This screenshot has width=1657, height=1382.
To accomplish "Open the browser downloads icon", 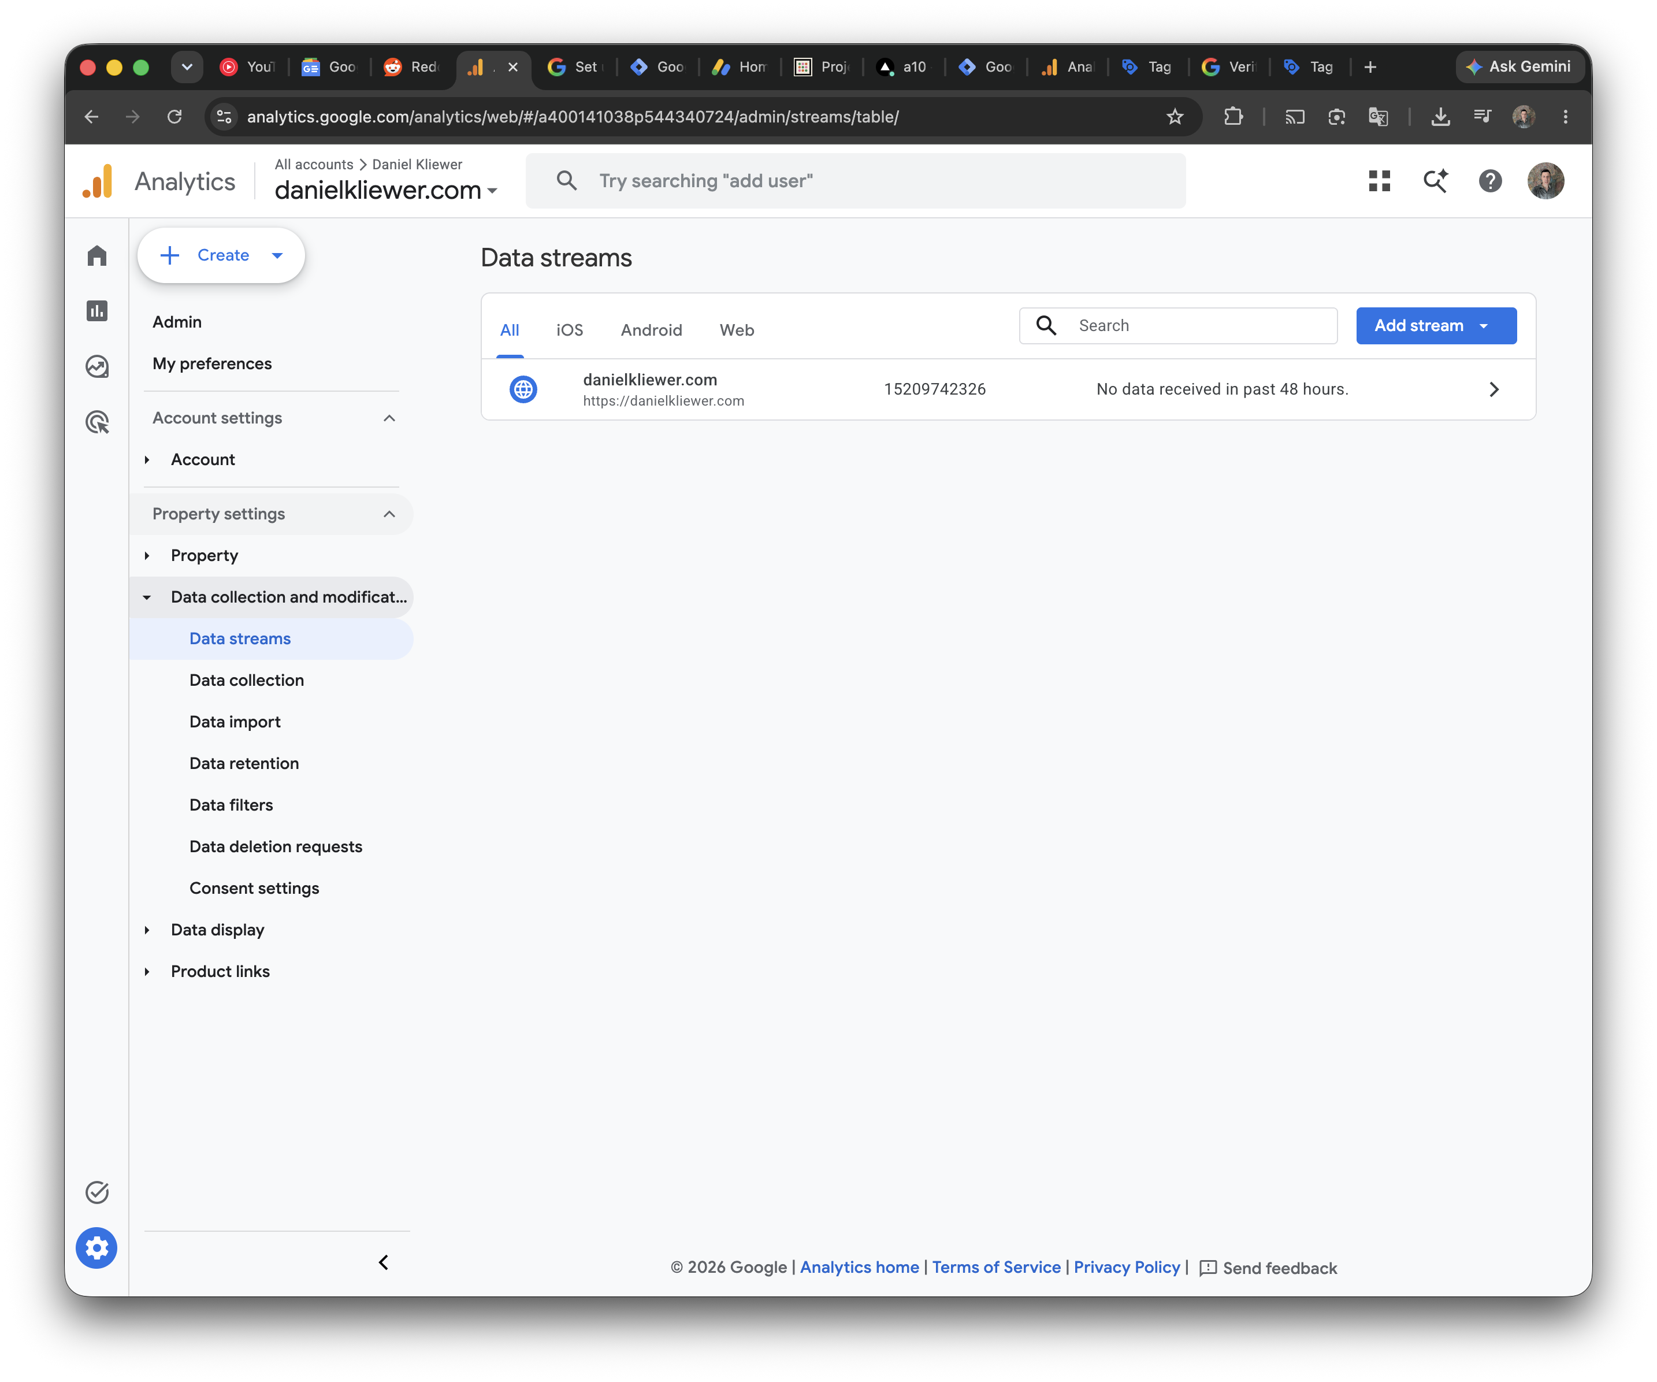I will click(1441, 117).
